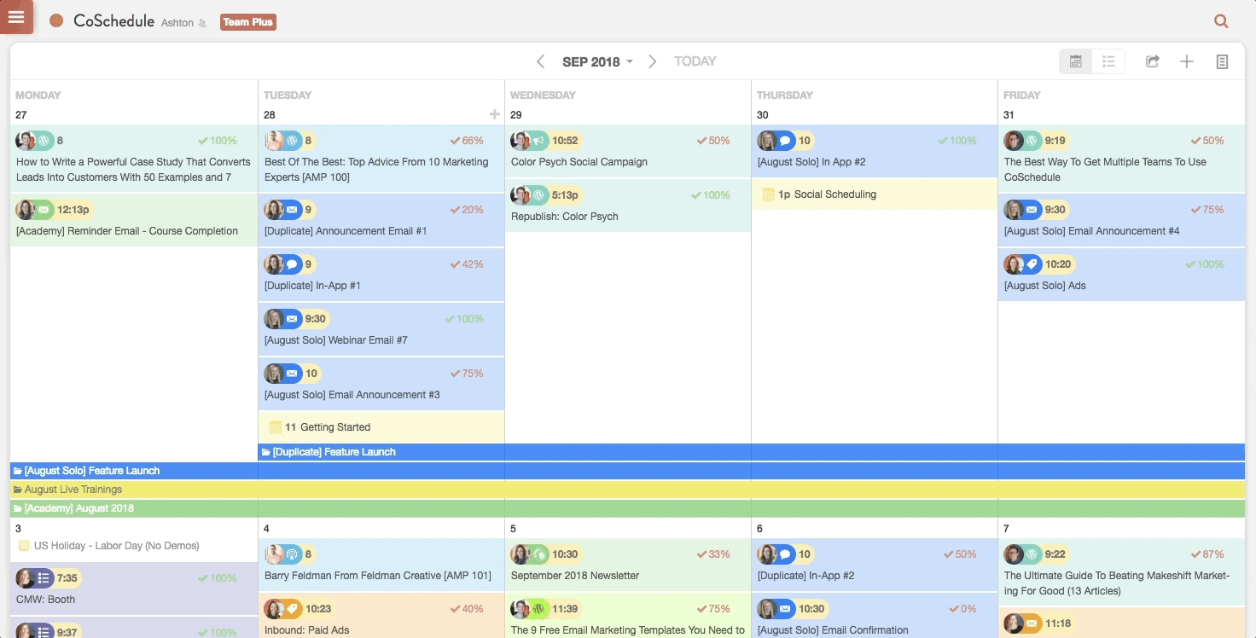
Task: Open Republish: Color Psych card
Action: coord(627,206)
